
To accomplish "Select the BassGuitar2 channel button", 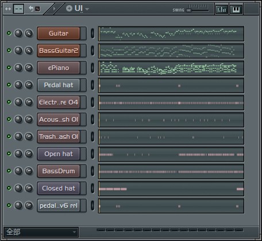I will (x=59, y=50).
